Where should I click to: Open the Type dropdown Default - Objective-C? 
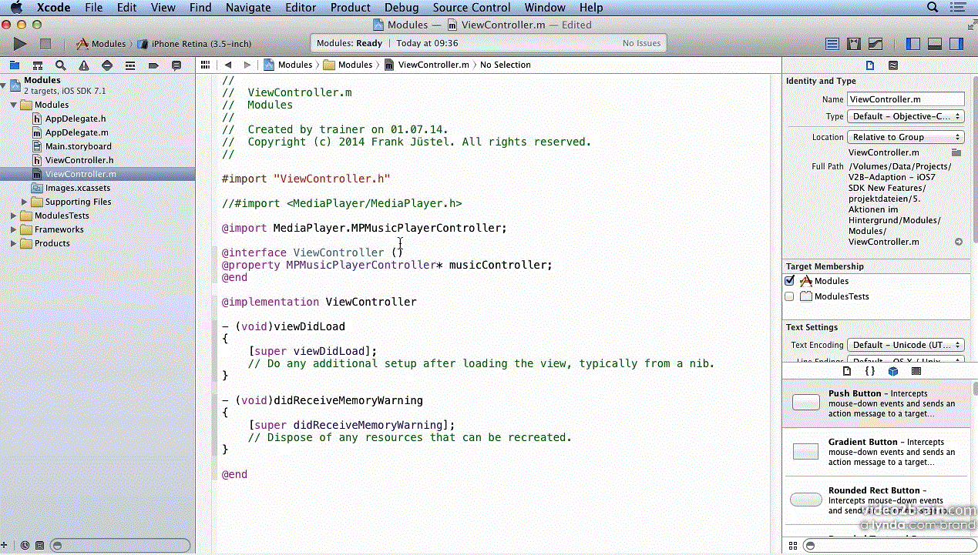click(906, 116)
